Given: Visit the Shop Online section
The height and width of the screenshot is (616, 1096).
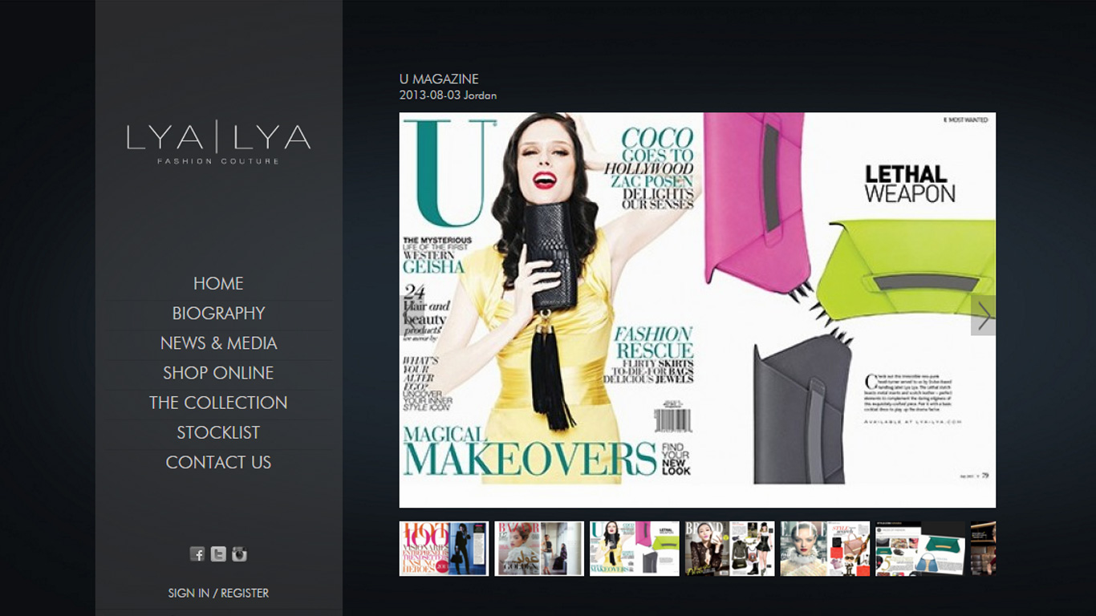Looking at the screenshot, I should point(218,372).
